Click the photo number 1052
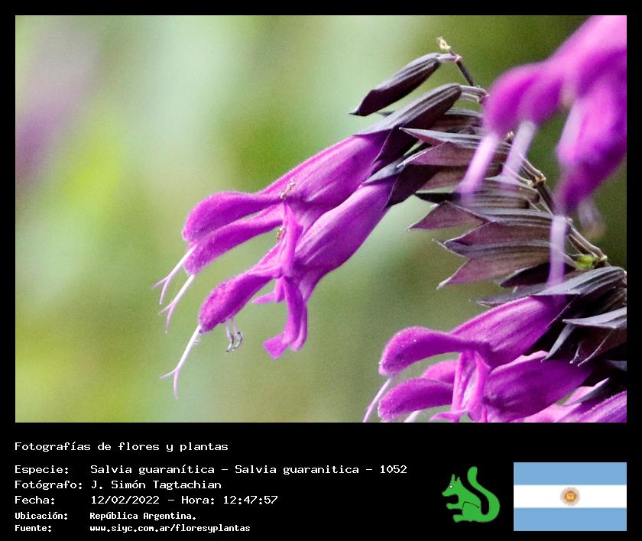The height and width of the screenshot is (541, 642). pyautogui.click(x=393, y=469)
